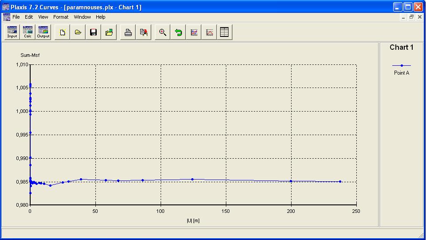Click the 150 x-axis tick label
This screenshot has width=426, height=240.
coord(225,211)
